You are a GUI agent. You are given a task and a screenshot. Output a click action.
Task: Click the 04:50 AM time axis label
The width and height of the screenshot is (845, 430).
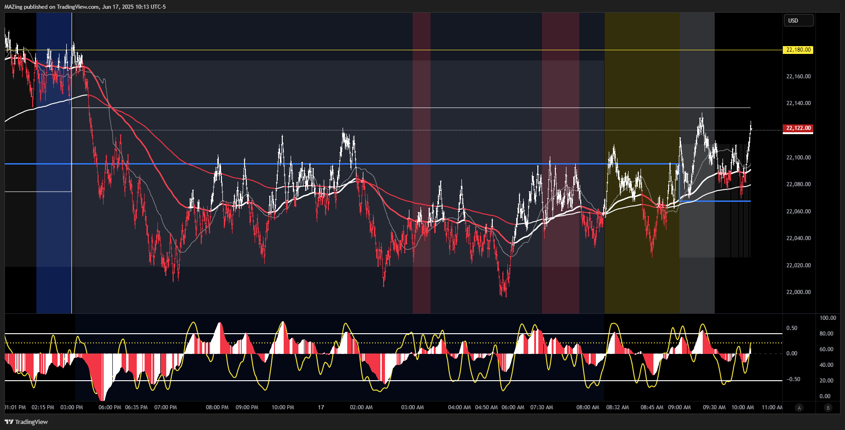click(x=486, y=407)
